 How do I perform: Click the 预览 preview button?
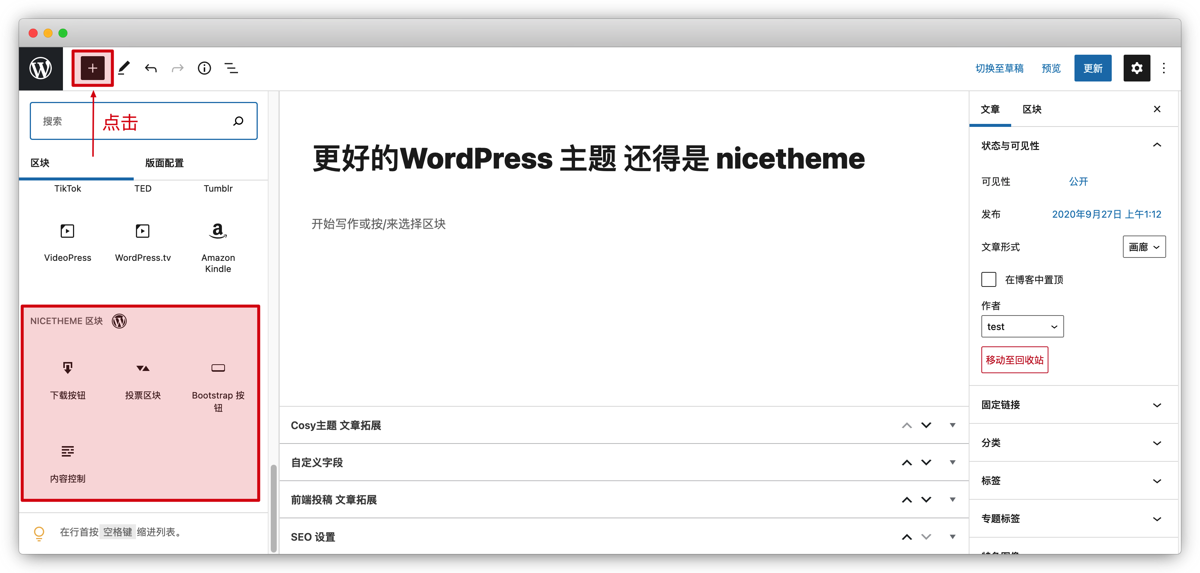[x=1051, y=68]
